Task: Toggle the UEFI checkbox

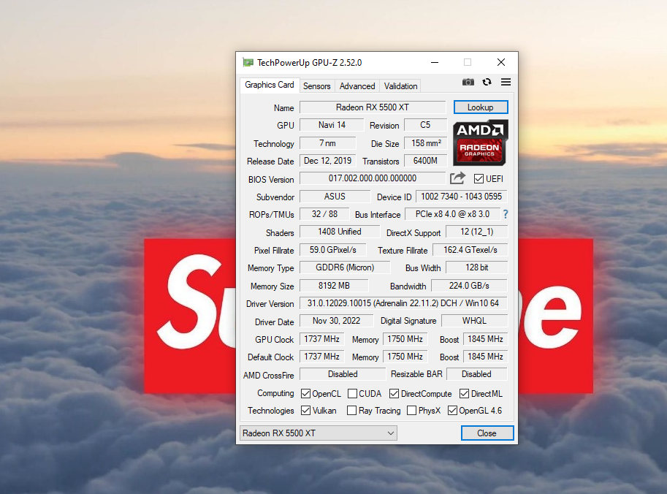Action: [x=479, y=179]
